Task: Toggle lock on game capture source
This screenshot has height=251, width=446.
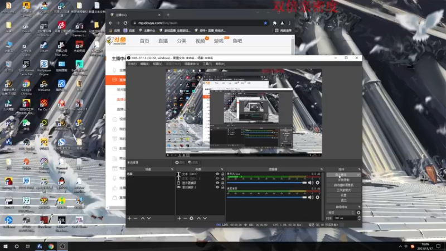Action: (x=222, y=187)
